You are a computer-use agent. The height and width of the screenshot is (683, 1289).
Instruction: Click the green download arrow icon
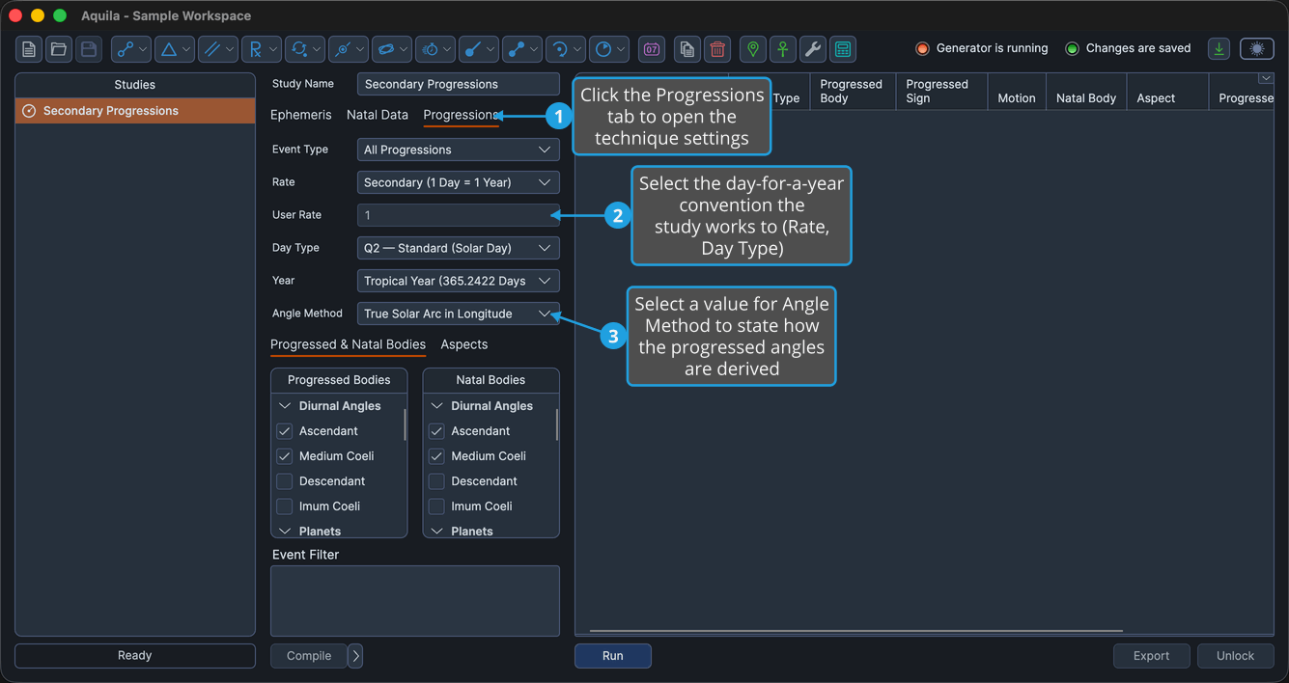pyautogui.click(x=1219, y=49)
